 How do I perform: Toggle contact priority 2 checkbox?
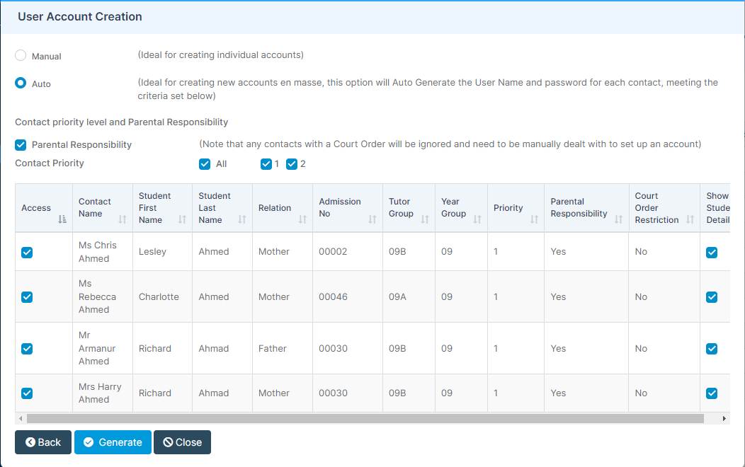292,164
